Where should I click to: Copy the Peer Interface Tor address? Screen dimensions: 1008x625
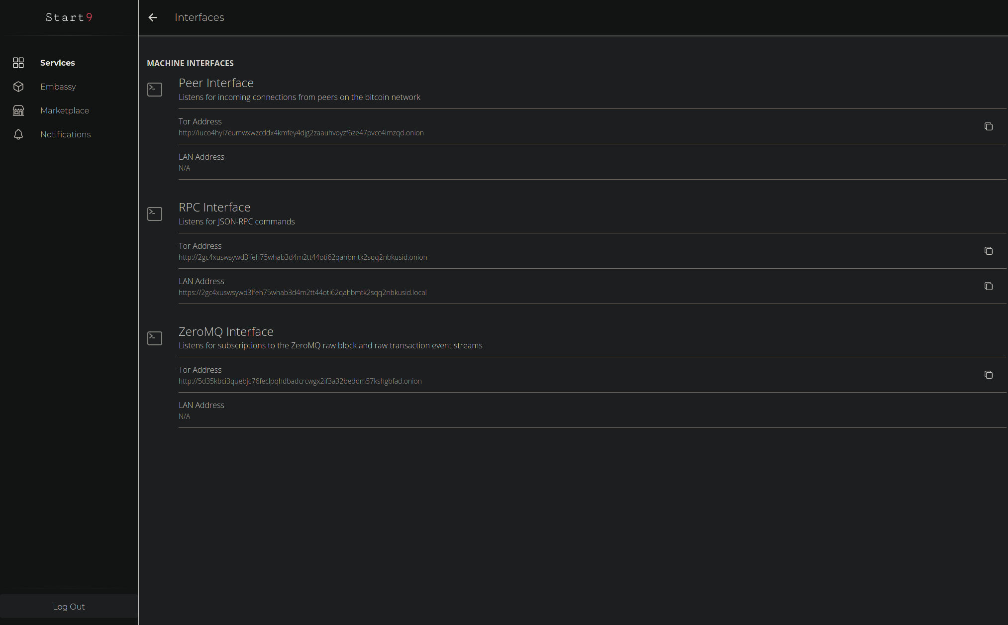click(x=988, y=126)
